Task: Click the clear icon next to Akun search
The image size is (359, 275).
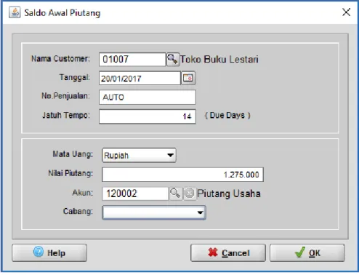Action: pyautogui.click(x=190, y=194)
